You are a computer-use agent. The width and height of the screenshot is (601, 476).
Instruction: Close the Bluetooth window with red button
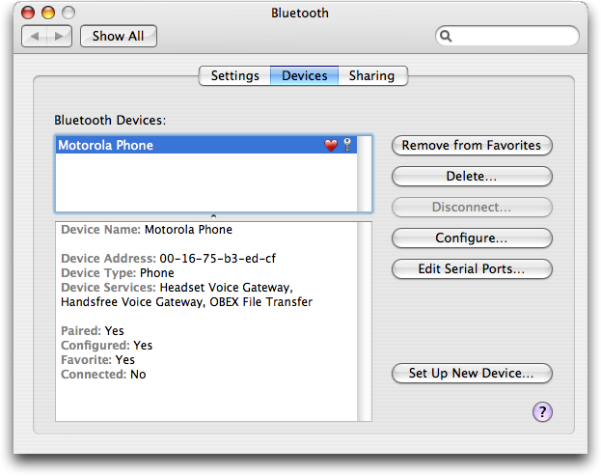click(x=28, y=13)
